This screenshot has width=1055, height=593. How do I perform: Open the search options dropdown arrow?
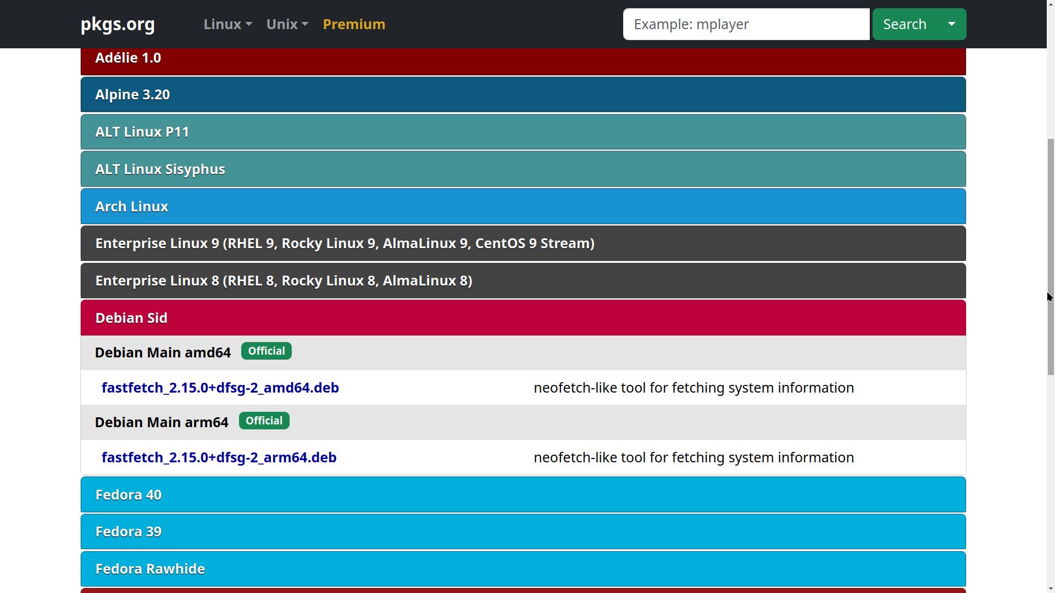tap(952, 24)
